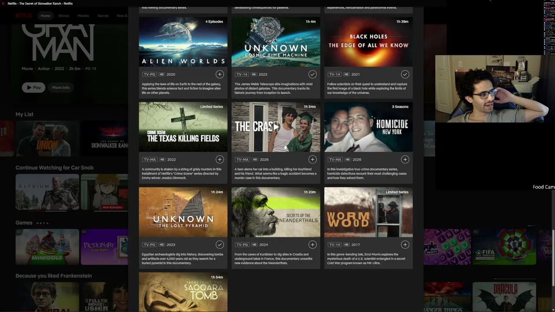Click 'Because you liked Frankenstein' heading

pyautogui.click(x=54, y=276)
